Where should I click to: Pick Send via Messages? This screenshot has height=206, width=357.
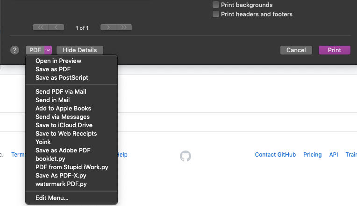click(x=71, y=117)
